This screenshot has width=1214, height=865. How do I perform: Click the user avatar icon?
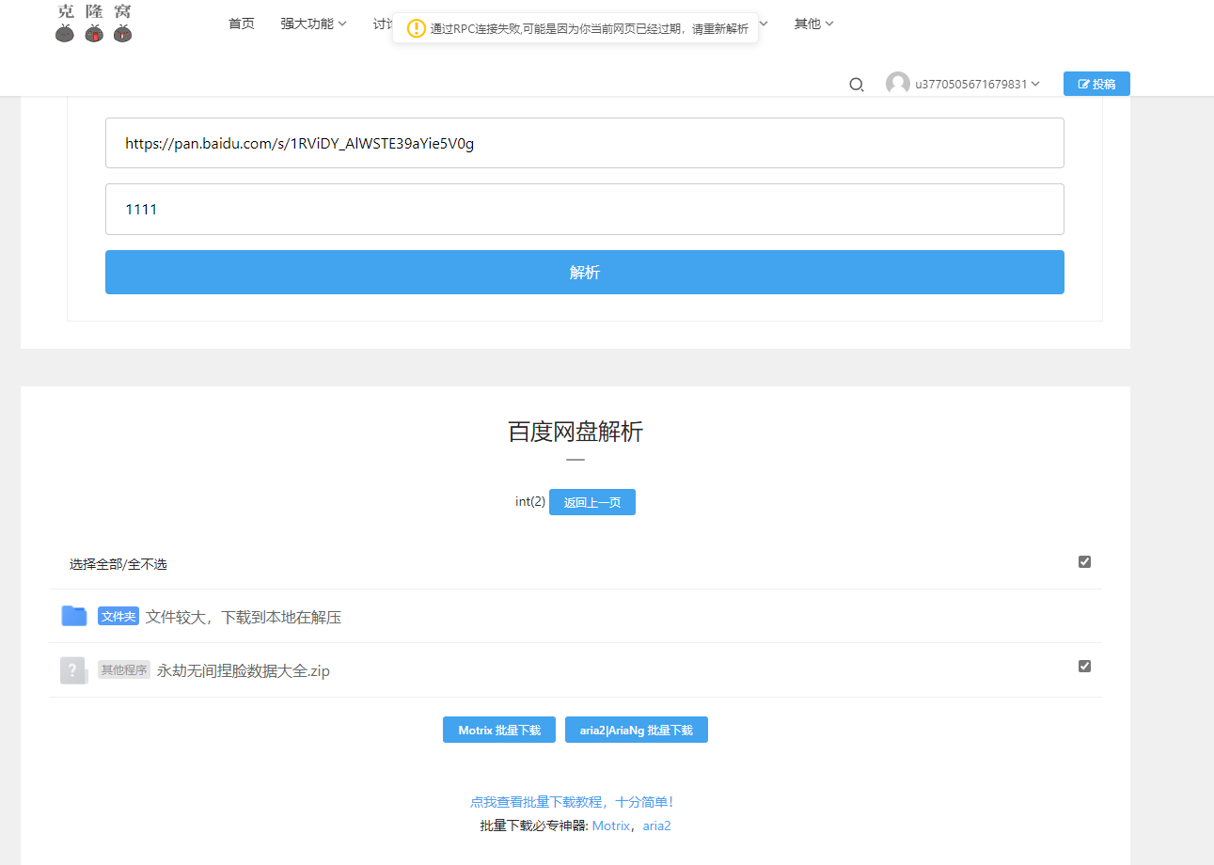click(898, 84)
